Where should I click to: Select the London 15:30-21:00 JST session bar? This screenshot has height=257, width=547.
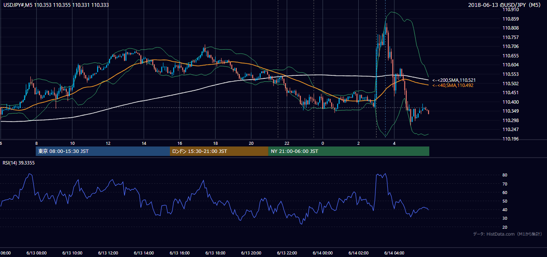[219, 151]
